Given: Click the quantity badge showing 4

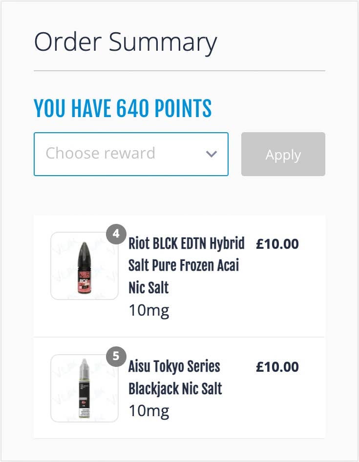Looking at the screenshot, I should [x=116, y=234].
